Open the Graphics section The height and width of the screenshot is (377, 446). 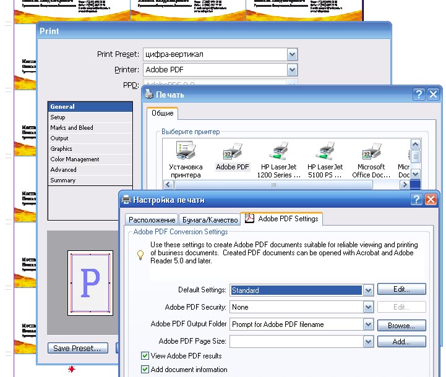[90, 149]
